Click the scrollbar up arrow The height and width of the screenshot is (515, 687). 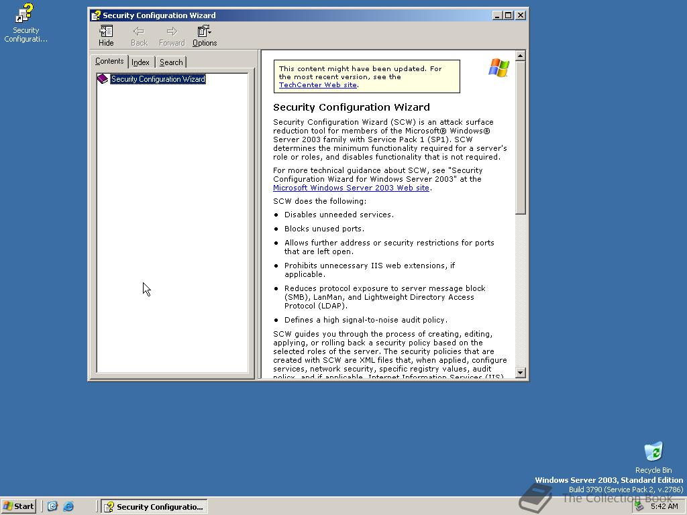520,56
